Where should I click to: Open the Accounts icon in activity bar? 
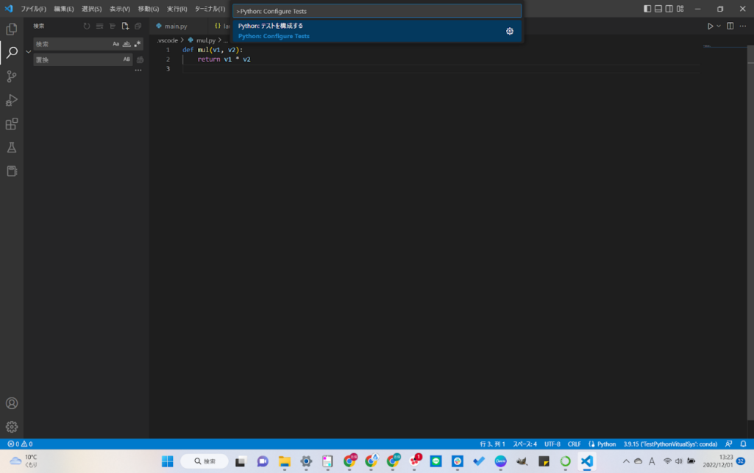pyautogui.click(x=12, y=403)
